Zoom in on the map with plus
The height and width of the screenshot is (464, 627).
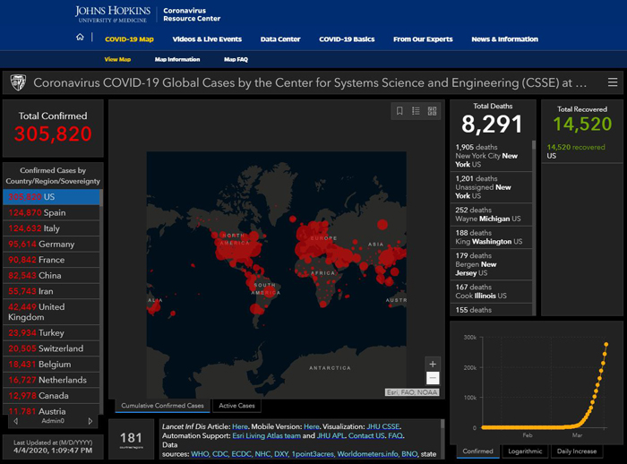point(433,364)
